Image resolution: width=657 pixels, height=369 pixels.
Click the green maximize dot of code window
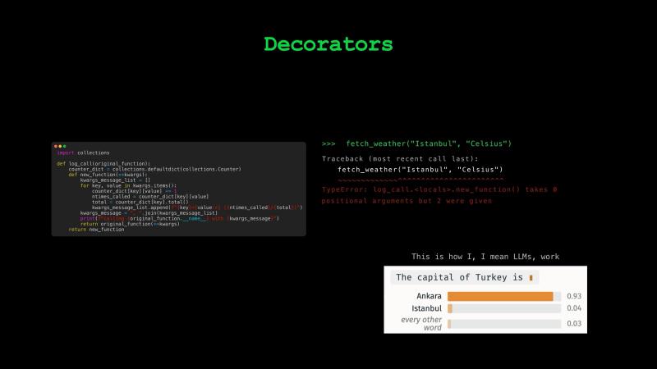coord(64,147)
